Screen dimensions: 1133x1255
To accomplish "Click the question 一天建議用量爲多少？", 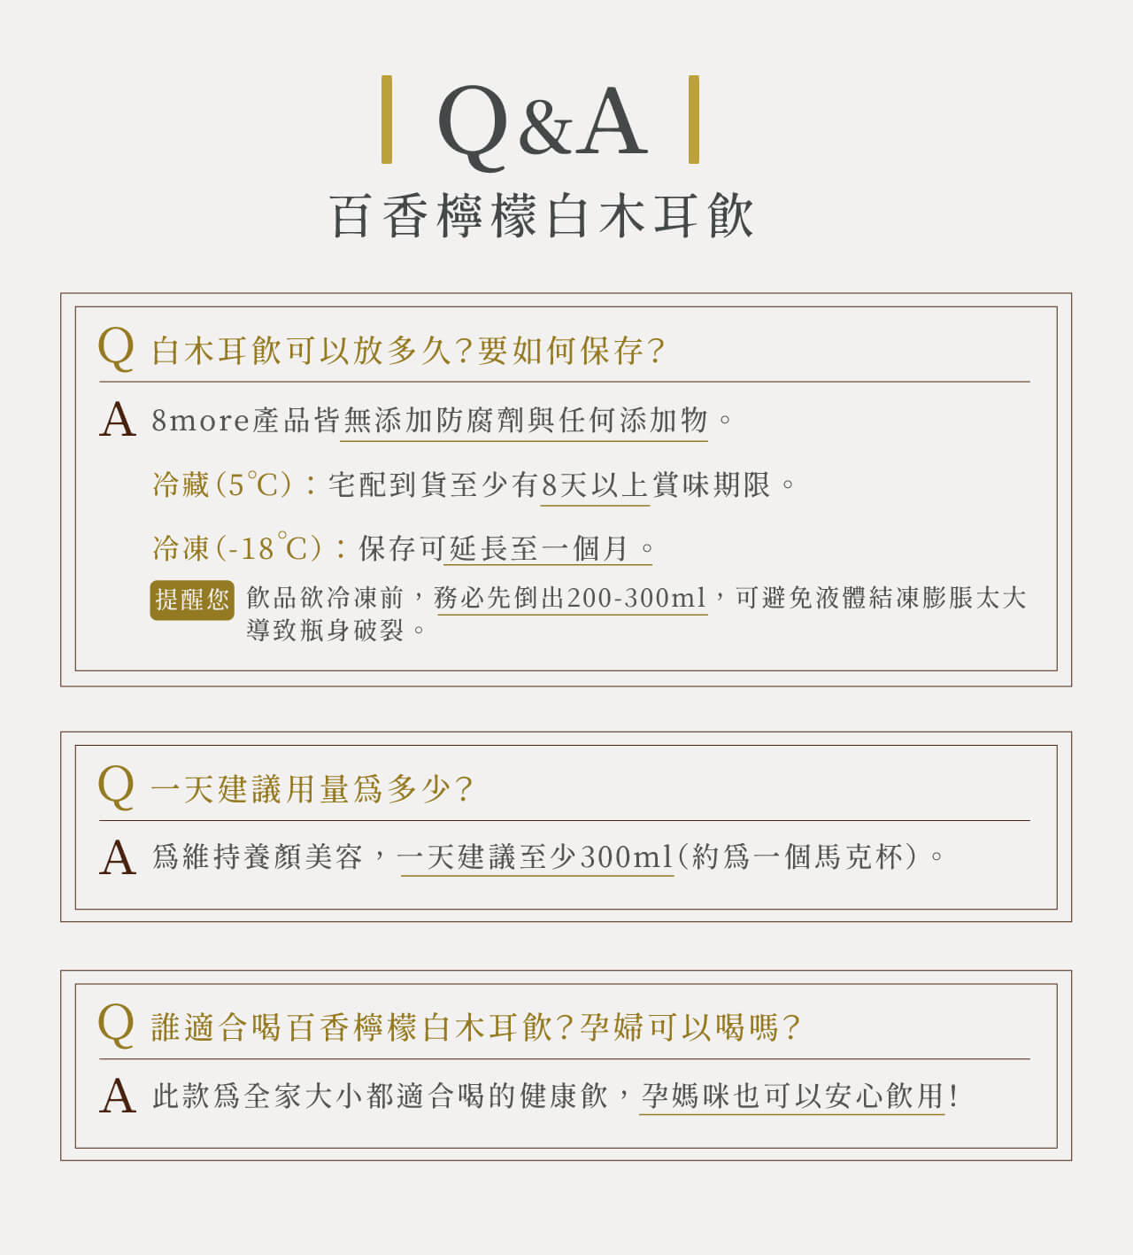I will pyautogui.click(x=312, y=788).
